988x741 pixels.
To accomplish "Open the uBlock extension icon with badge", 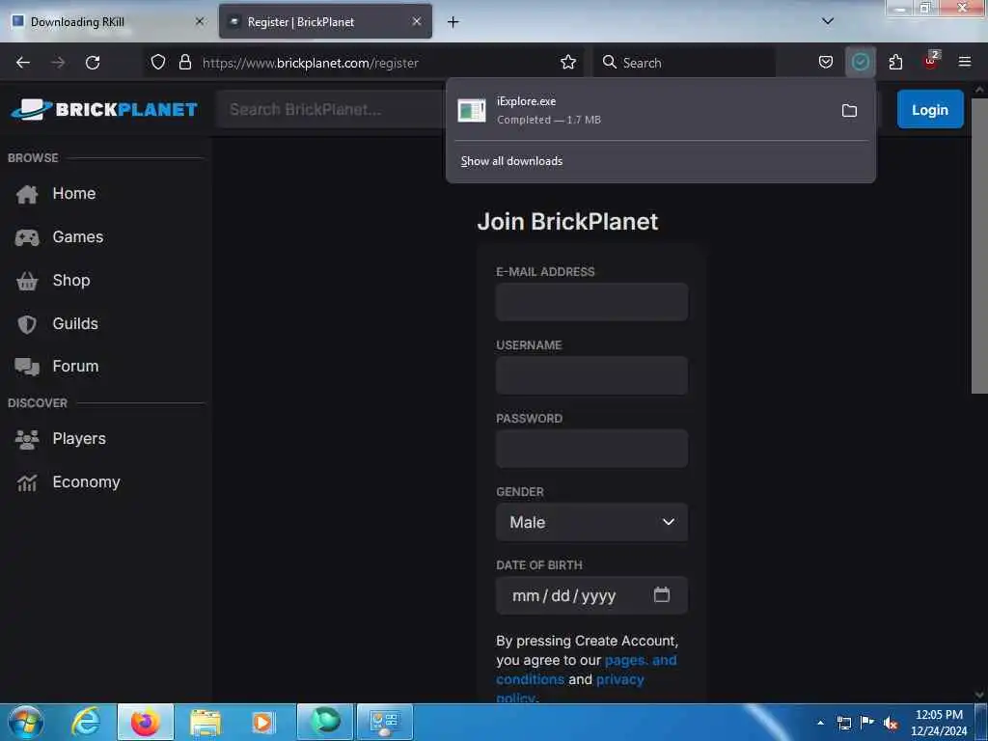I will pos(931,61).
